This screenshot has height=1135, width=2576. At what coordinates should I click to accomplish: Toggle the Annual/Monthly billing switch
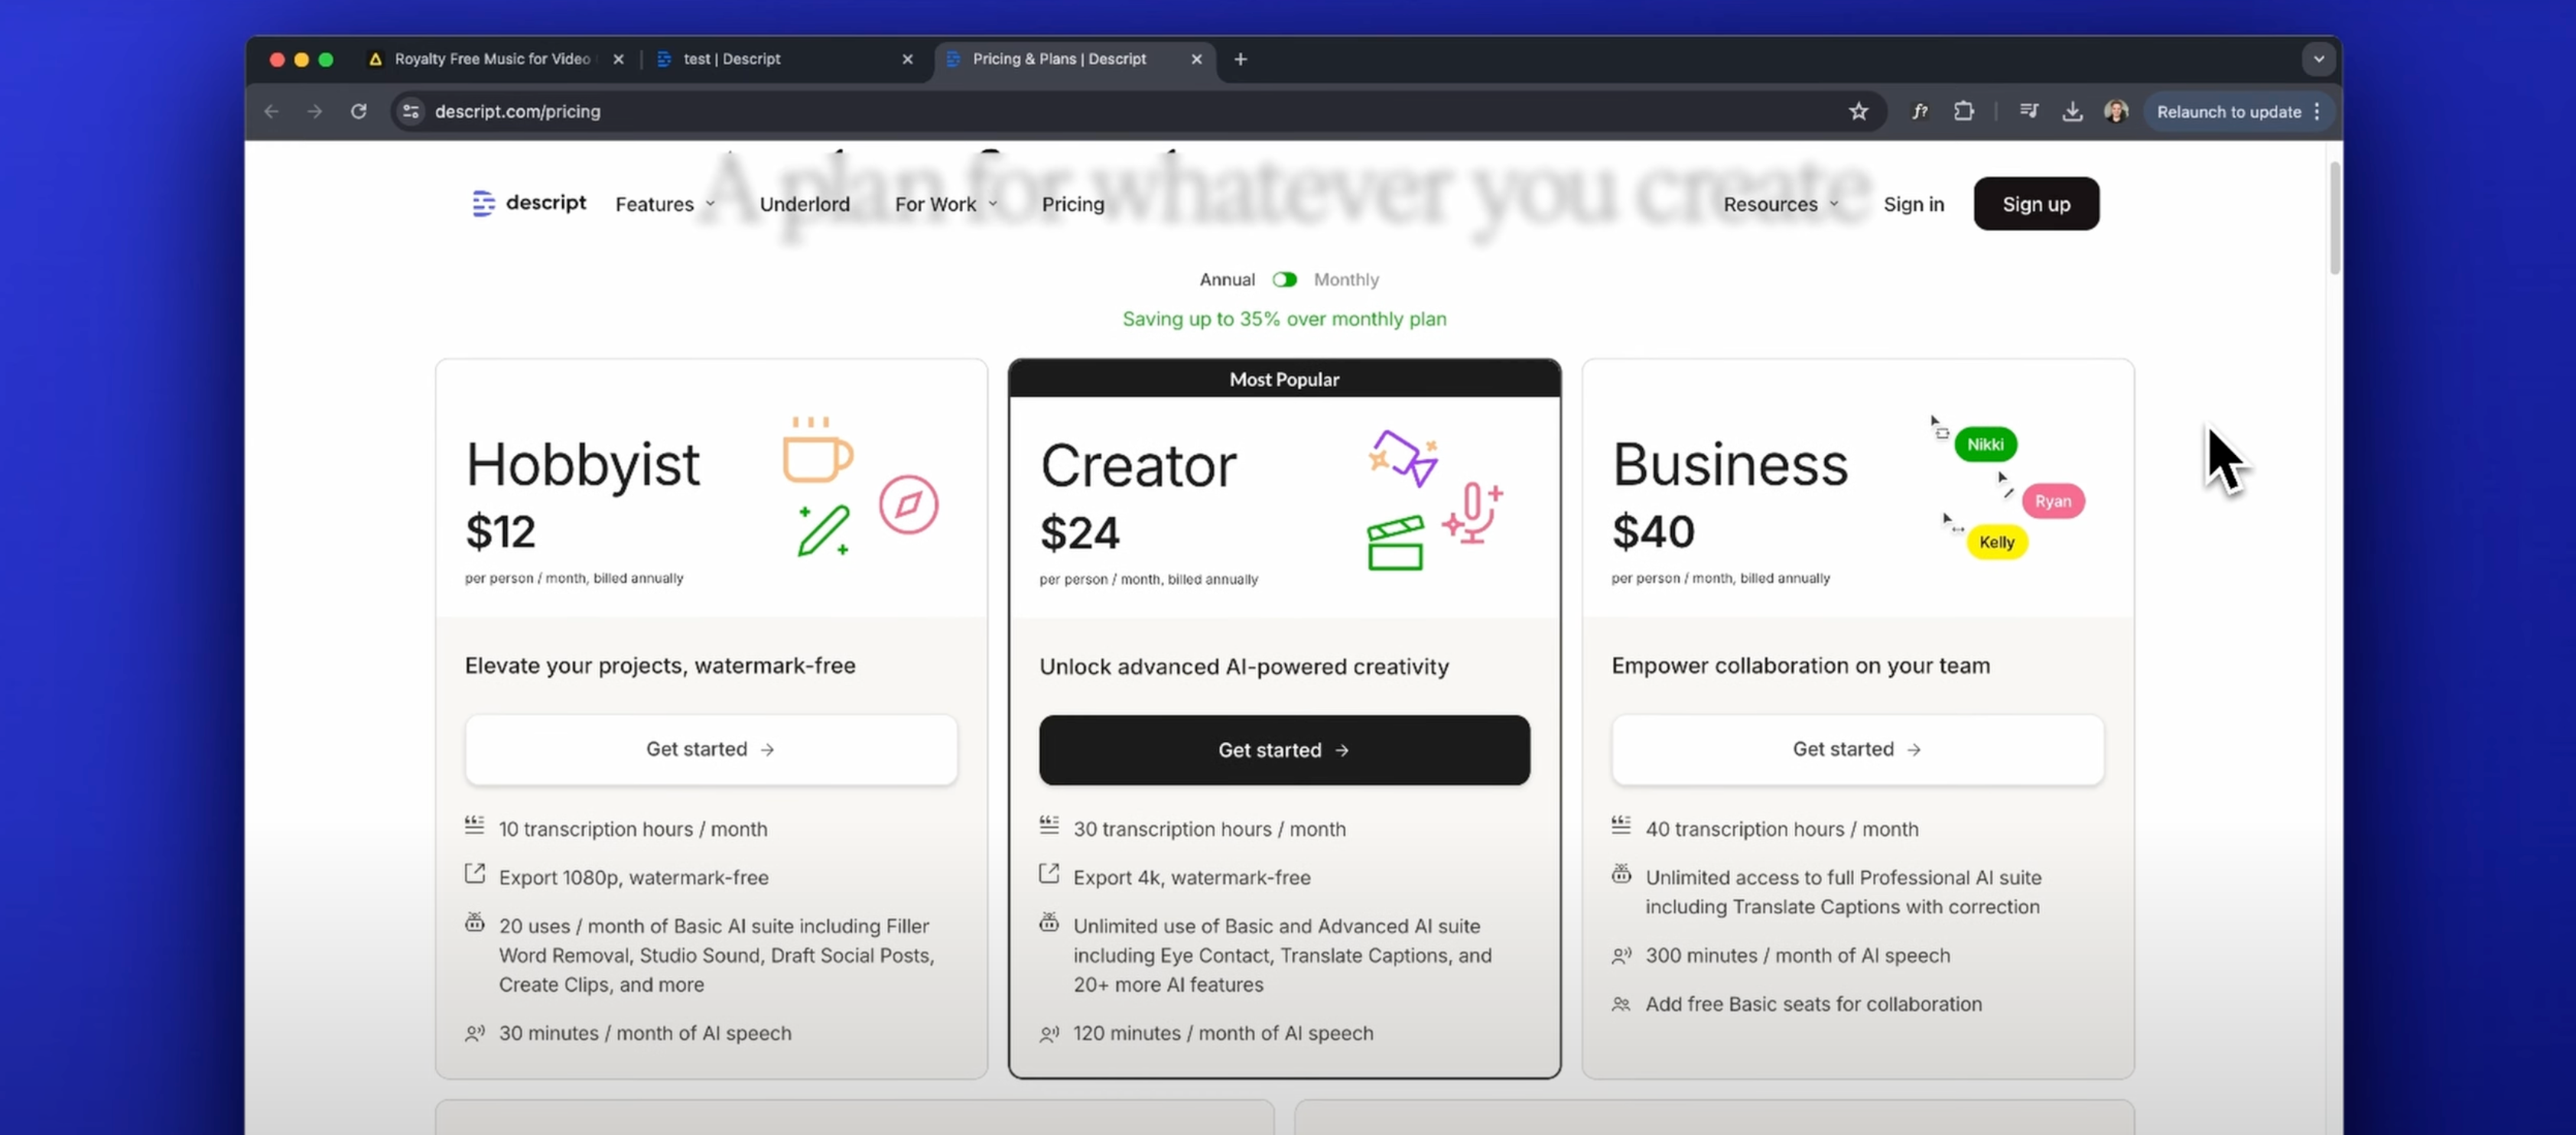(x=1284, y=280)
